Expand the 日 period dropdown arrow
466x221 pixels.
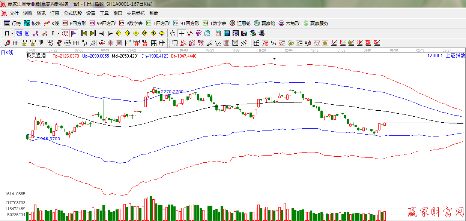click(12, 33)
